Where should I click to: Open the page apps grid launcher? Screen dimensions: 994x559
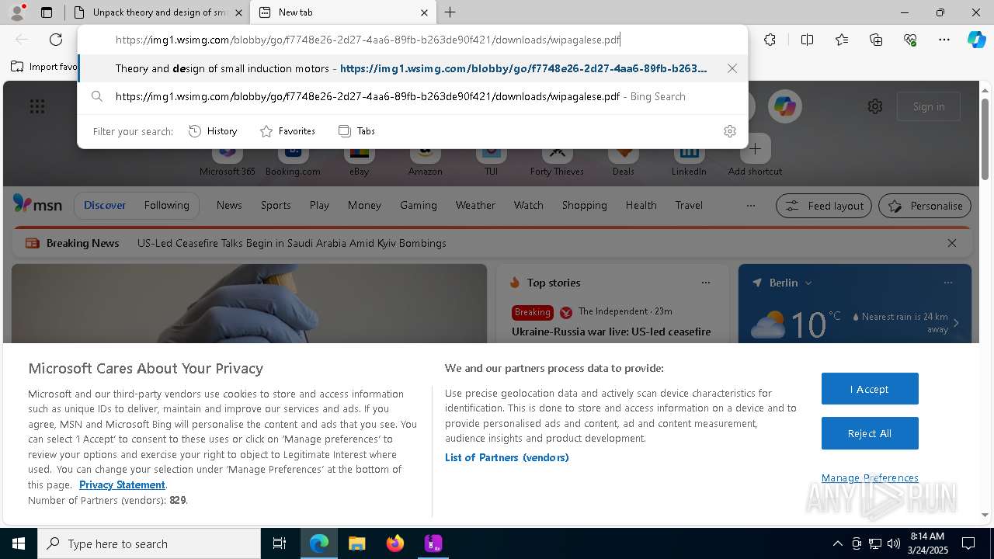37,106
